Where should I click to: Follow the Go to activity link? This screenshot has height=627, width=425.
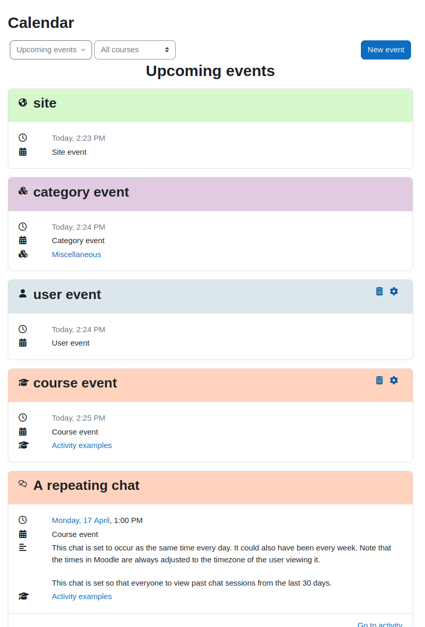pos(380,623)
